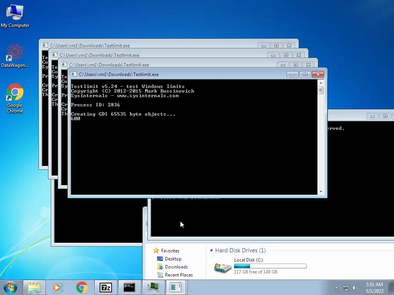Click the Local Disk (C:) usage bar
The image size is (394, 295).
[270, 266]
